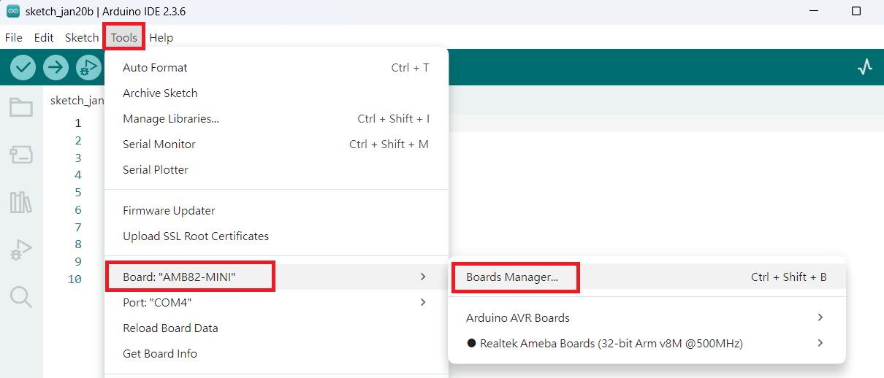This screenshot has height=378, width=884.
Task: Open Serial Monitor from Tools menu
Action: [x=159, y=144]
